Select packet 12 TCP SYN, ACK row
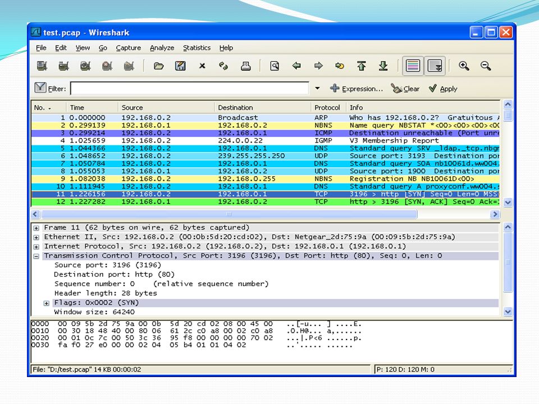Image resolution: width=539 pixels, height=404 pixels. [266, 201]
